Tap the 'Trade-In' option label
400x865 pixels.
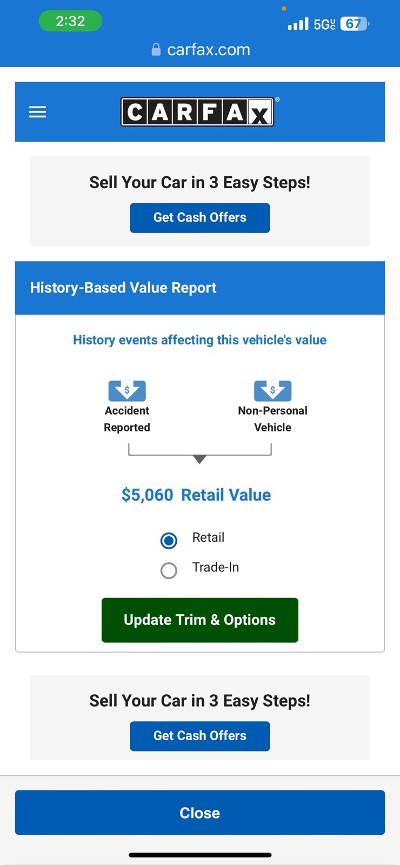[216, 567]
